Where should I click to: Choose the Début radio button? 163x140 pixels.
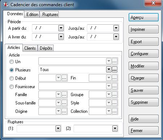tap(12, 78)
